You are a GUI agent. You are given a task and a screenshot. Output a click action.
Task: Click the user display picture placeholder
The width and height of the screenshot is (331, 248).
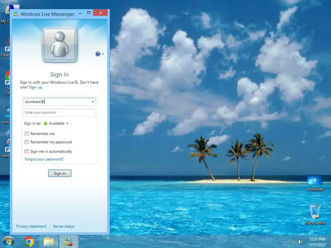click(x=59, y=45)
